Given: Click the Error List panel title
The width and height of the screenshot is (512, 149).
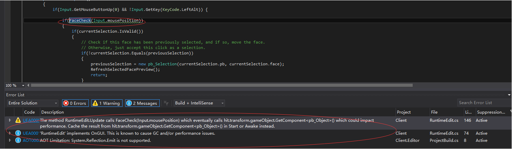Looking at the screenshot, I should [x=15, y=95].
